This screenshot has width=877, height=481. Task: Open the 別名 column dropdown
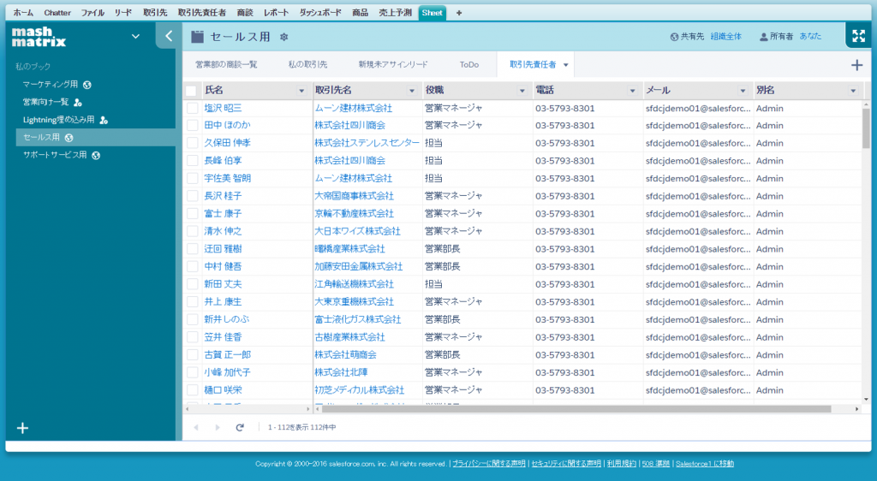click(853, 91)
